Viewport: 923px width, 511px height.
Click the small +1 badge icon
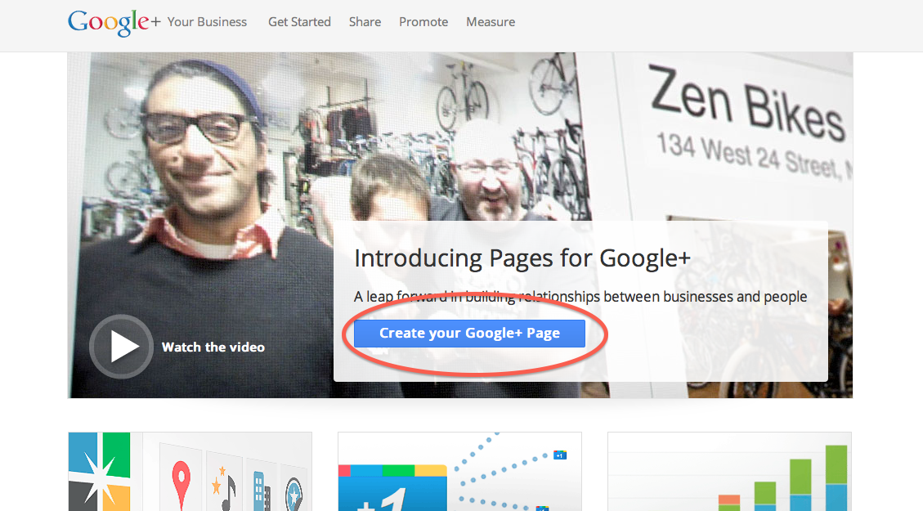[560, 455]
